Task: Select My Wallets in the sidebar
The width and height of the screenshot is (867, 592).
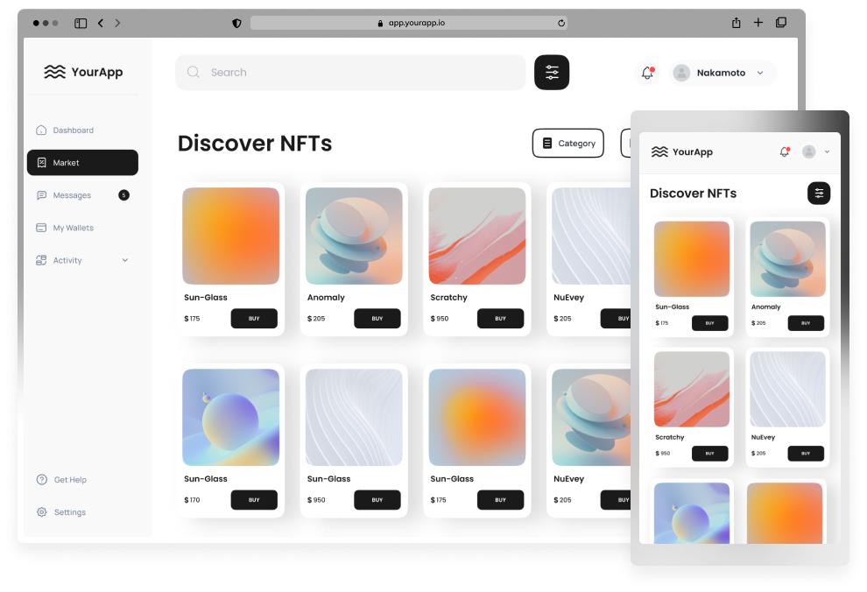Action: [x=73, y=228]
